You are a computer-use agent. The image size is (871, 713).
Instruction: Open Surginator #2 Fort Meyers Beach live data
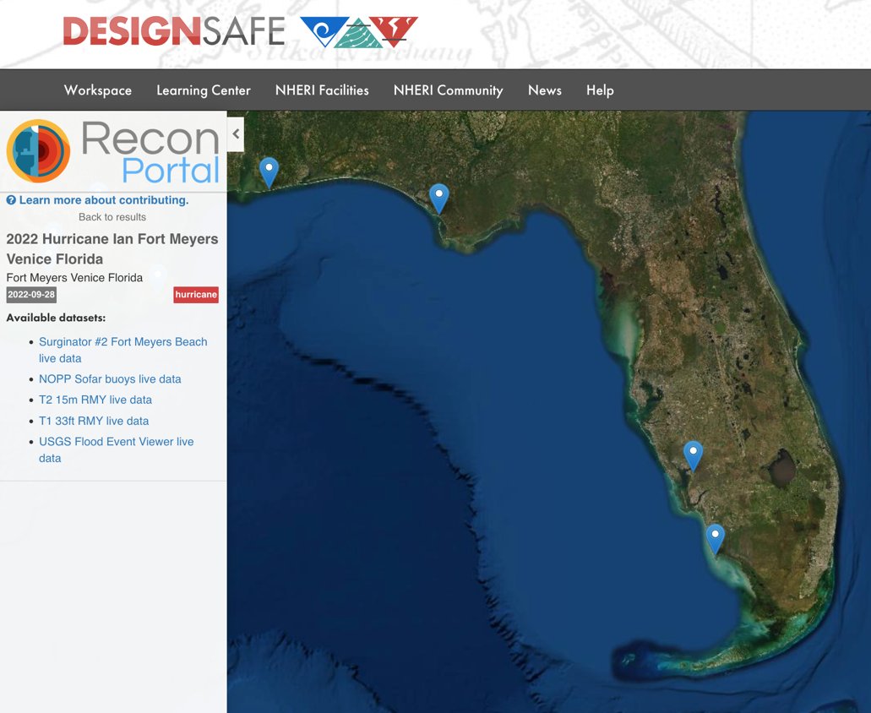(122, 350)
